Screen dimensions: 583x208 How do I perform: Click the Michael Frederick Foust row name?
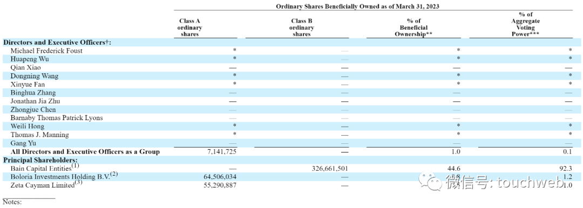[x=46, y=51]
